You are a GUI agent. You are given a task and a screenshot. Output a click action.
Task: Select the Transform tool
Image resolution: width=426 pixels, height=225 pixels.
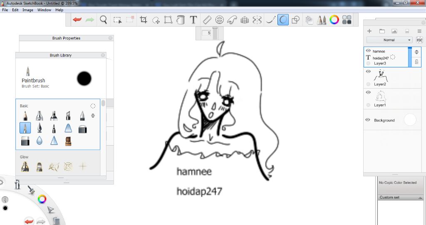(x=168, y=20)
